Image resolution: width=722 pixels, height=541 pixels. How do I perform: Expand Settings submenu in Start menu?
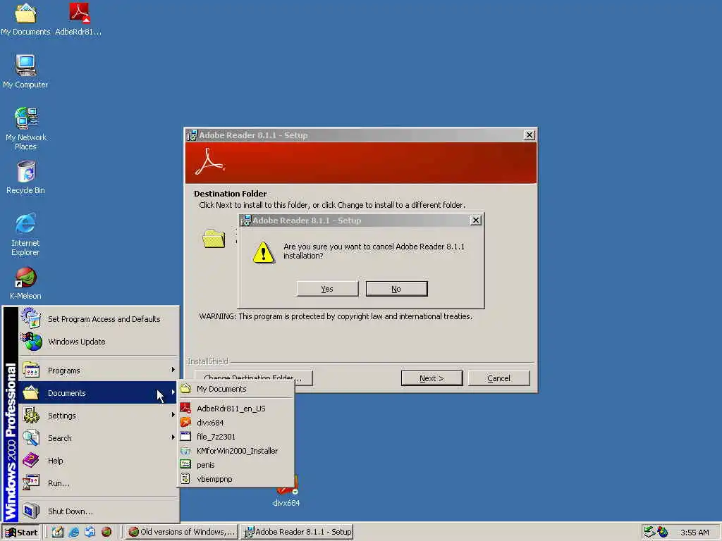pos(99,416)
